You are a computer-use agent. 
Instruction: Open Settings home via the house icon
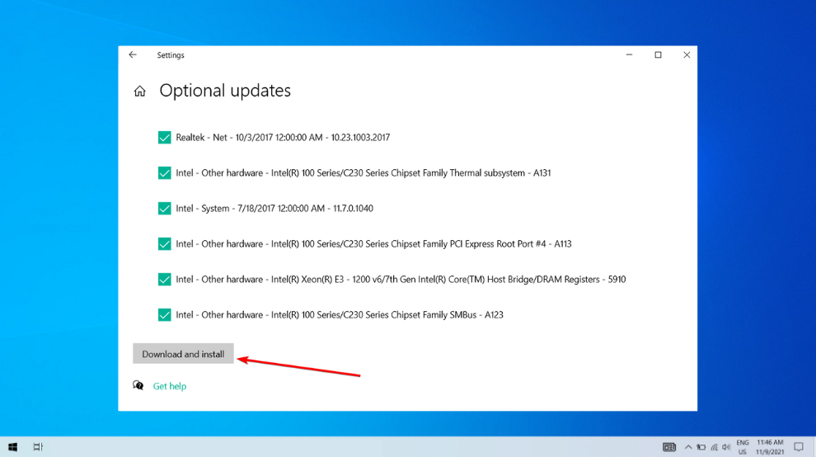click(x=139, y=92)
